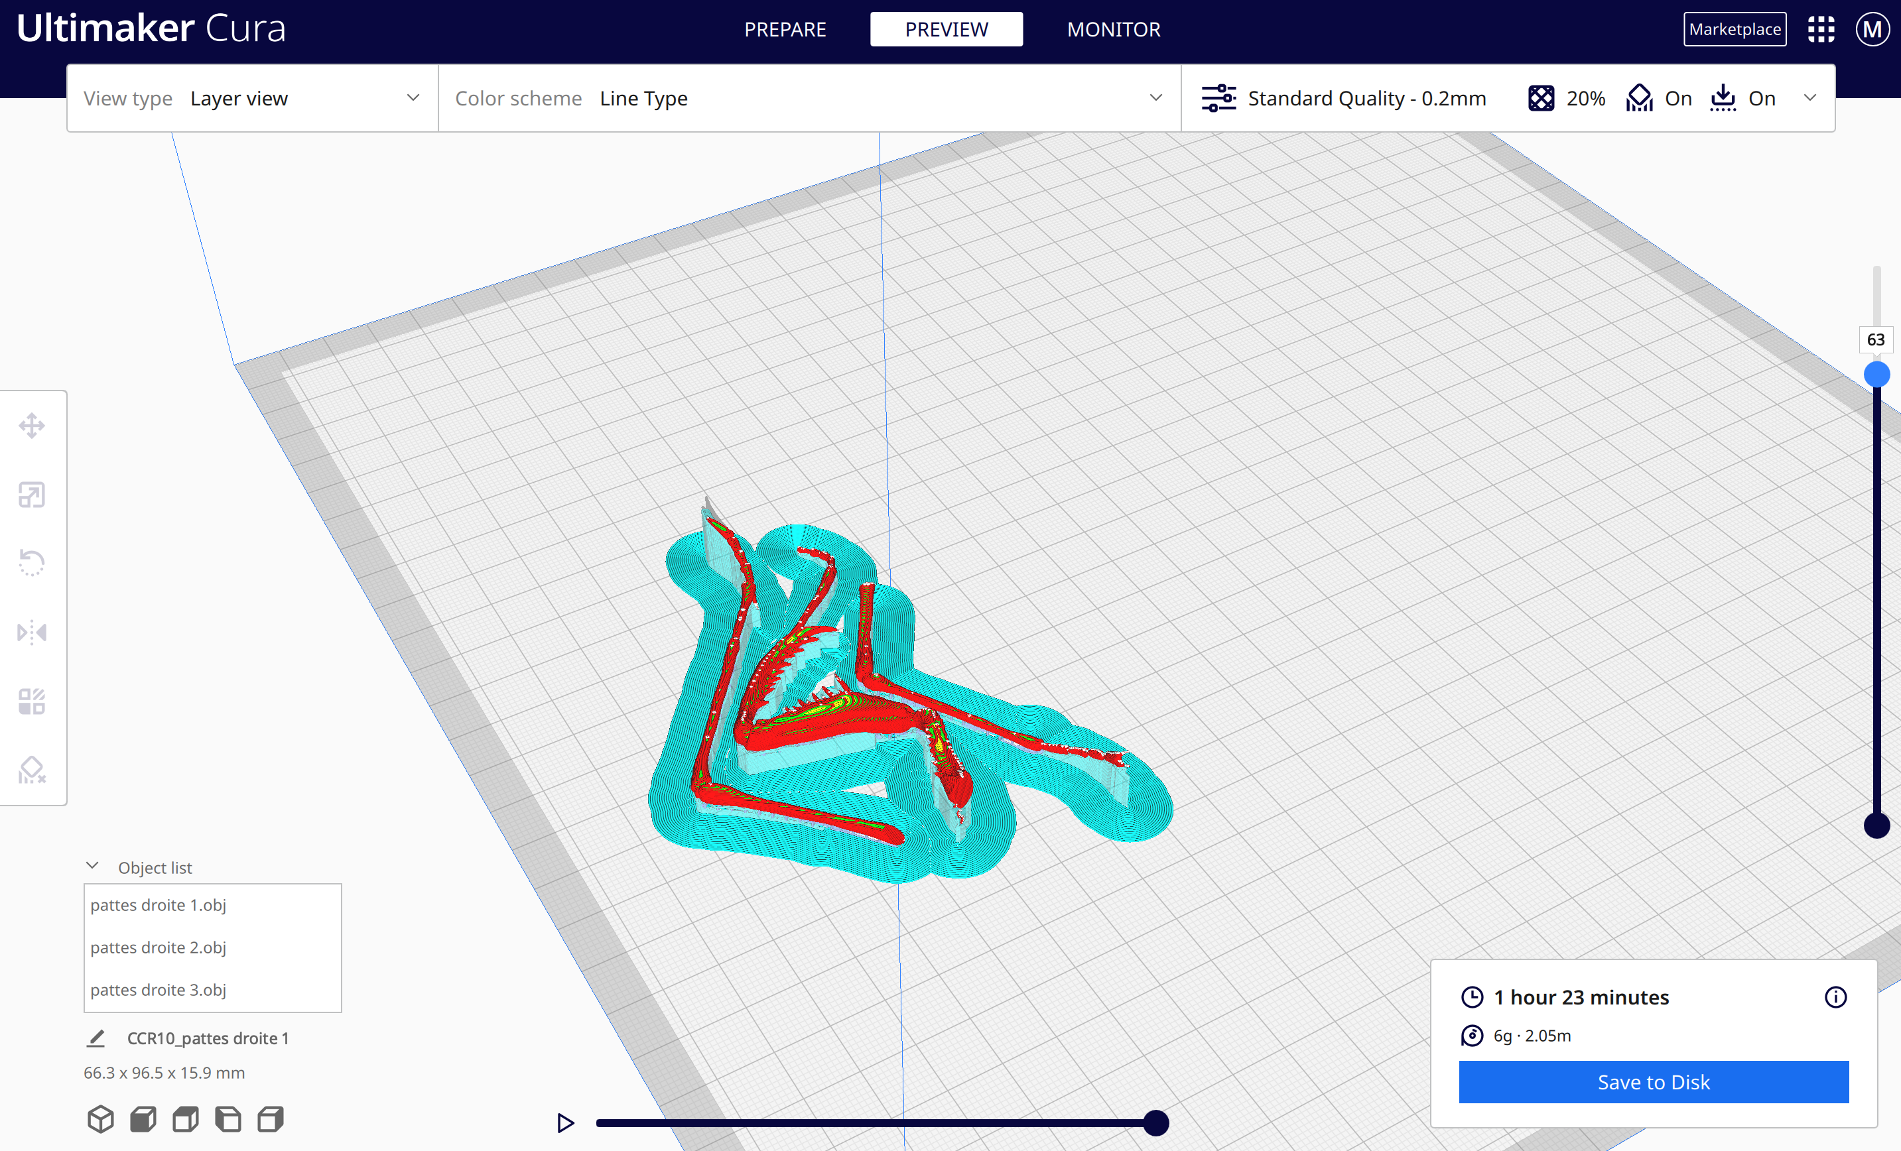Click the adhesion On icon

pyautogui.click(x=1723, y=98)
